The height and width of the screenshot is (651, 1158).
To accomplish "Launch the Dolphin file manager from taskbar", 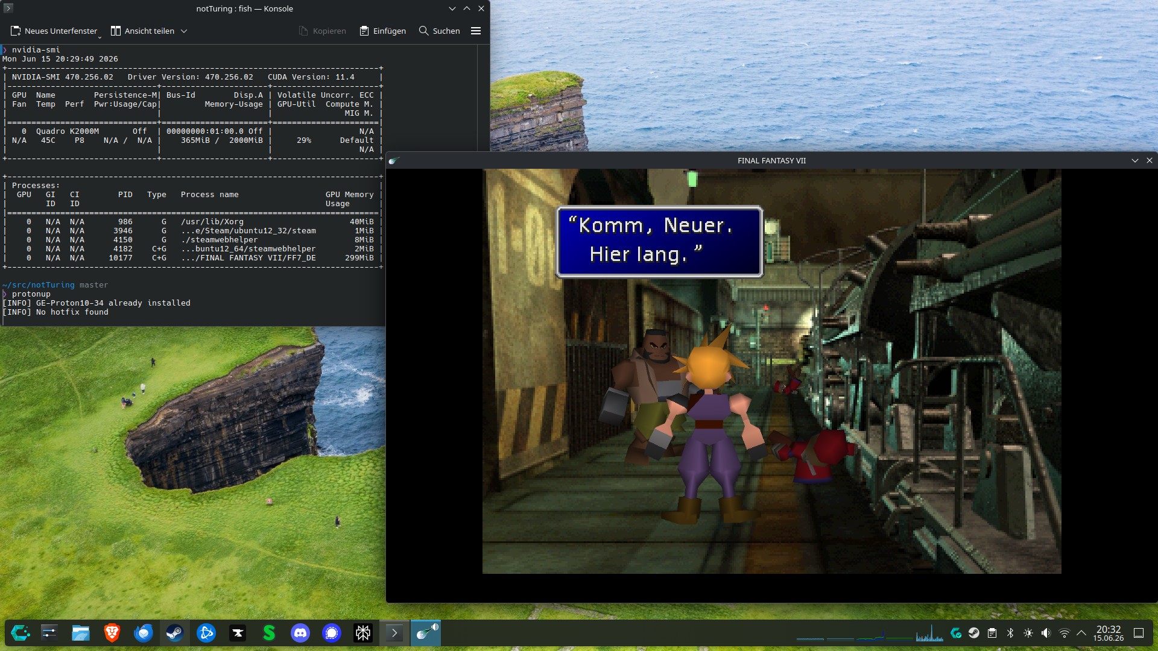I will (81, 633).
